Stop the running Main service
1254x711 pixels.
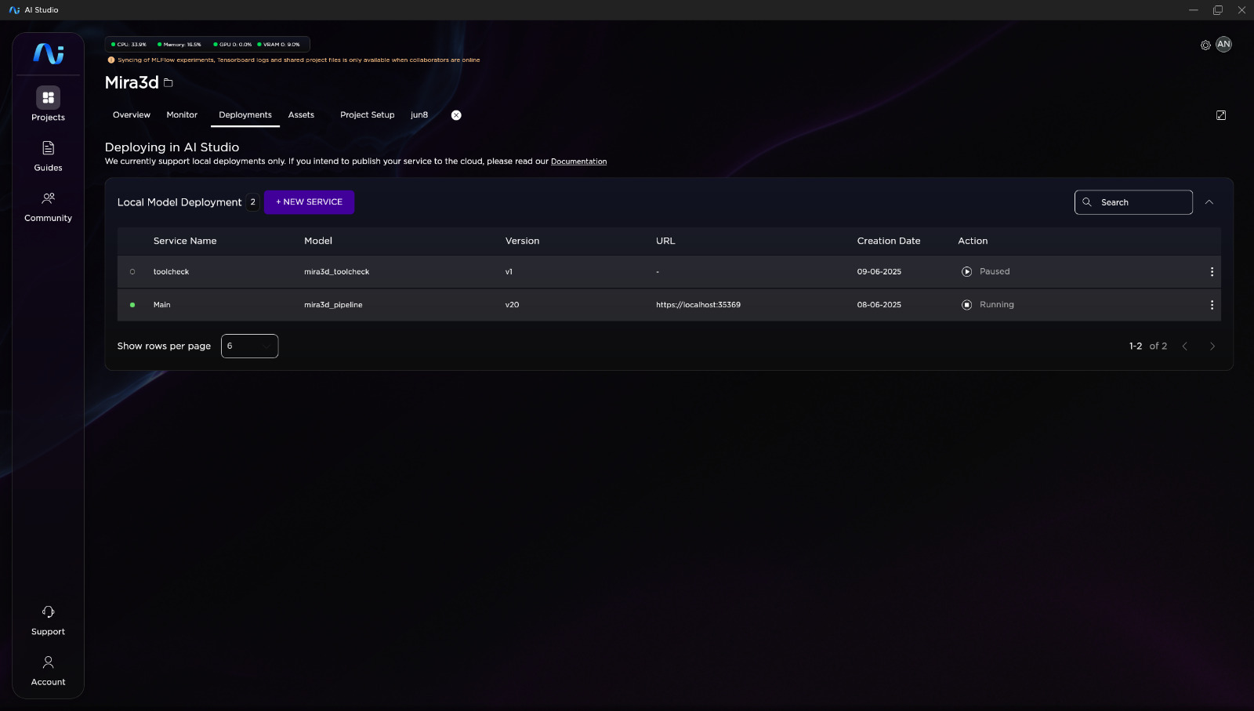(966, 304)
